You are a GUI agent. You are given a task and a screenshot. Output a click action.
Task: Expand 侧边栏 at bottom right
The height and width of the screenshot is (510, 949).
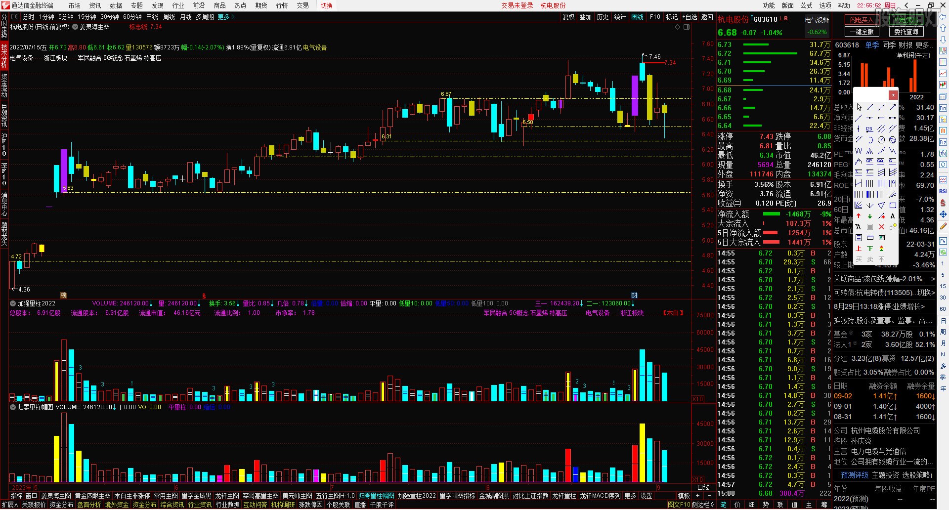coord(703,505)
